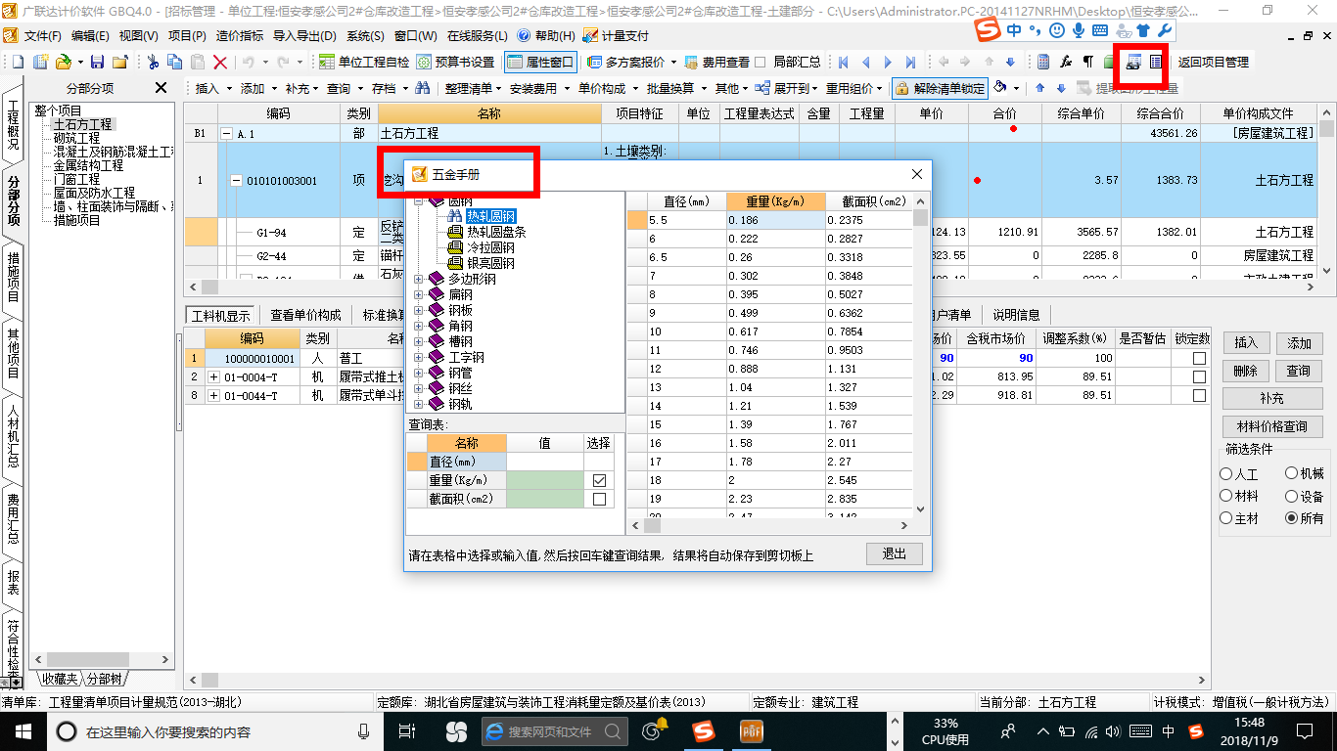Click the blue move down arrow in top toolbar

(1010, 62)
